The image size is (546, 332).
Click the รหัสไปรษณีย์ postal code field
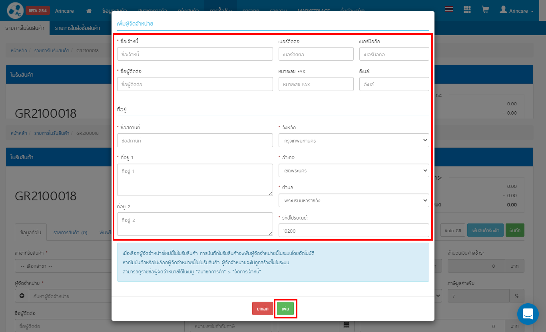pyautogui.click(x=353, y=230)
